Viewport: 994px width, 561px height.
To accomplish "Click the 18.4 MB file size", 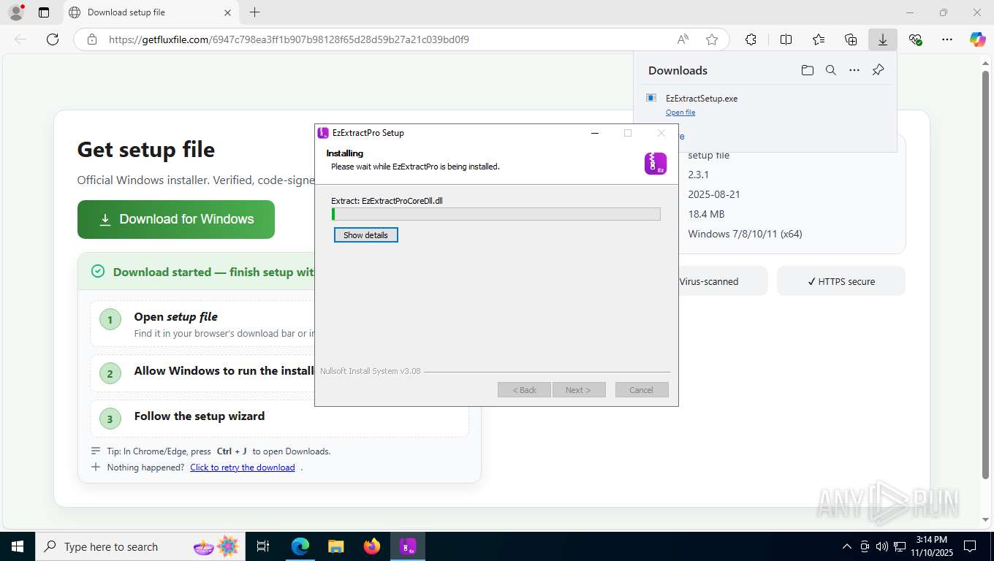I will click(706, 214).
